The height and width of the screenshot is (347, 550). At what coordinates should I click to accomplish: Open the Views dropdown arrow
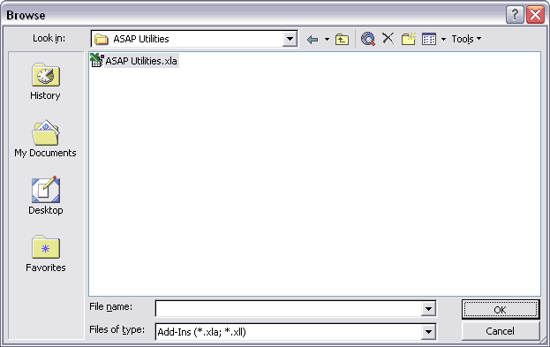pos(443,39)
